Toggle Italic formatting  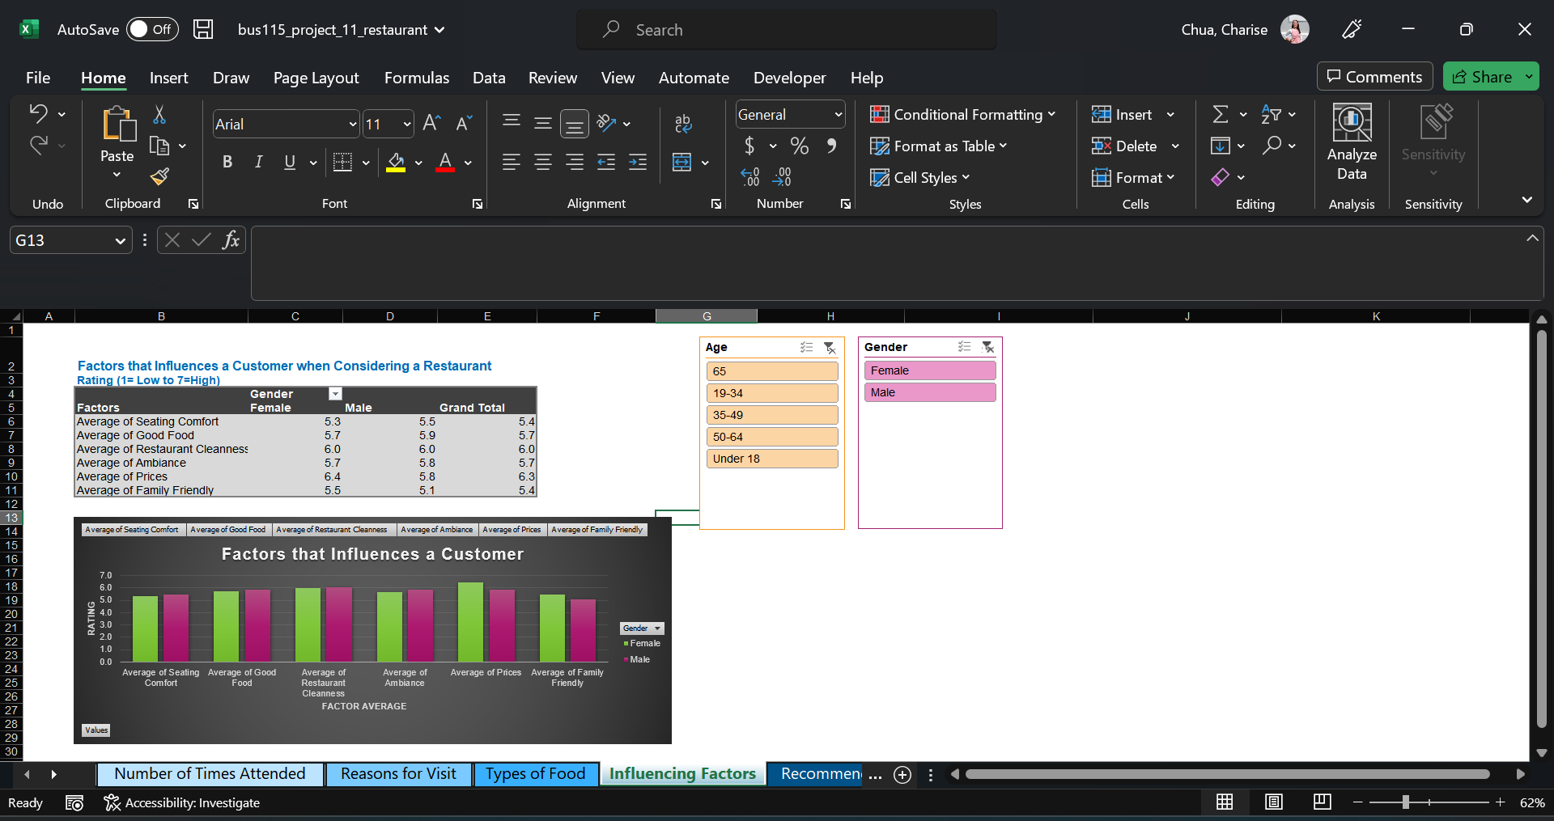(x=258, y=162)
